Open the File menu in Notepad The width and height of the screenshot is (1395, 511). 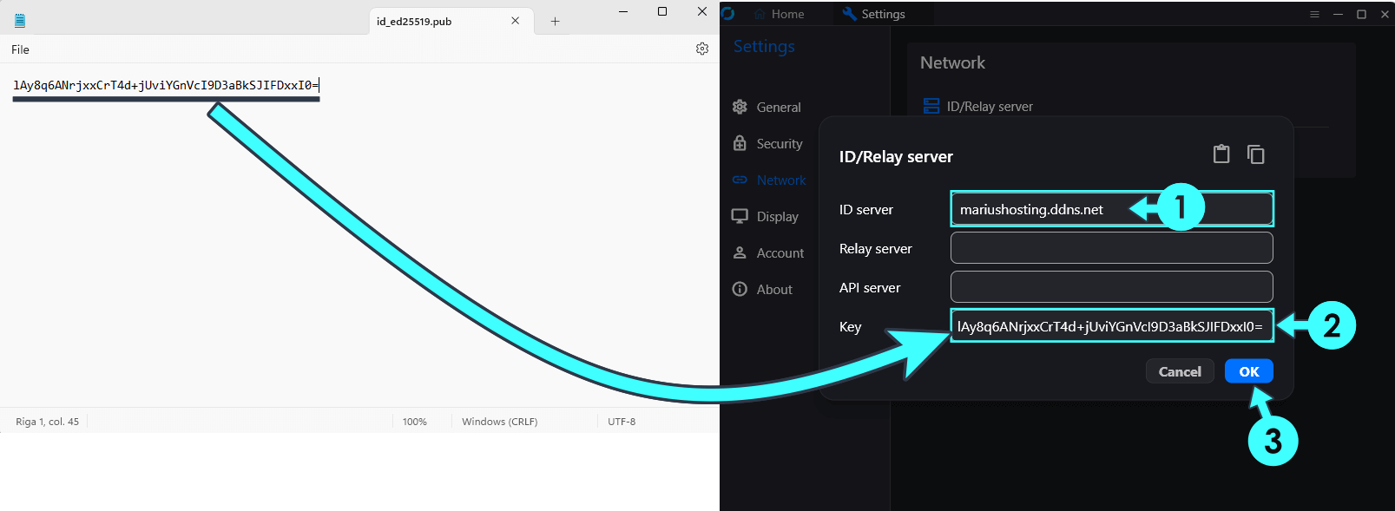click(21, 49)
